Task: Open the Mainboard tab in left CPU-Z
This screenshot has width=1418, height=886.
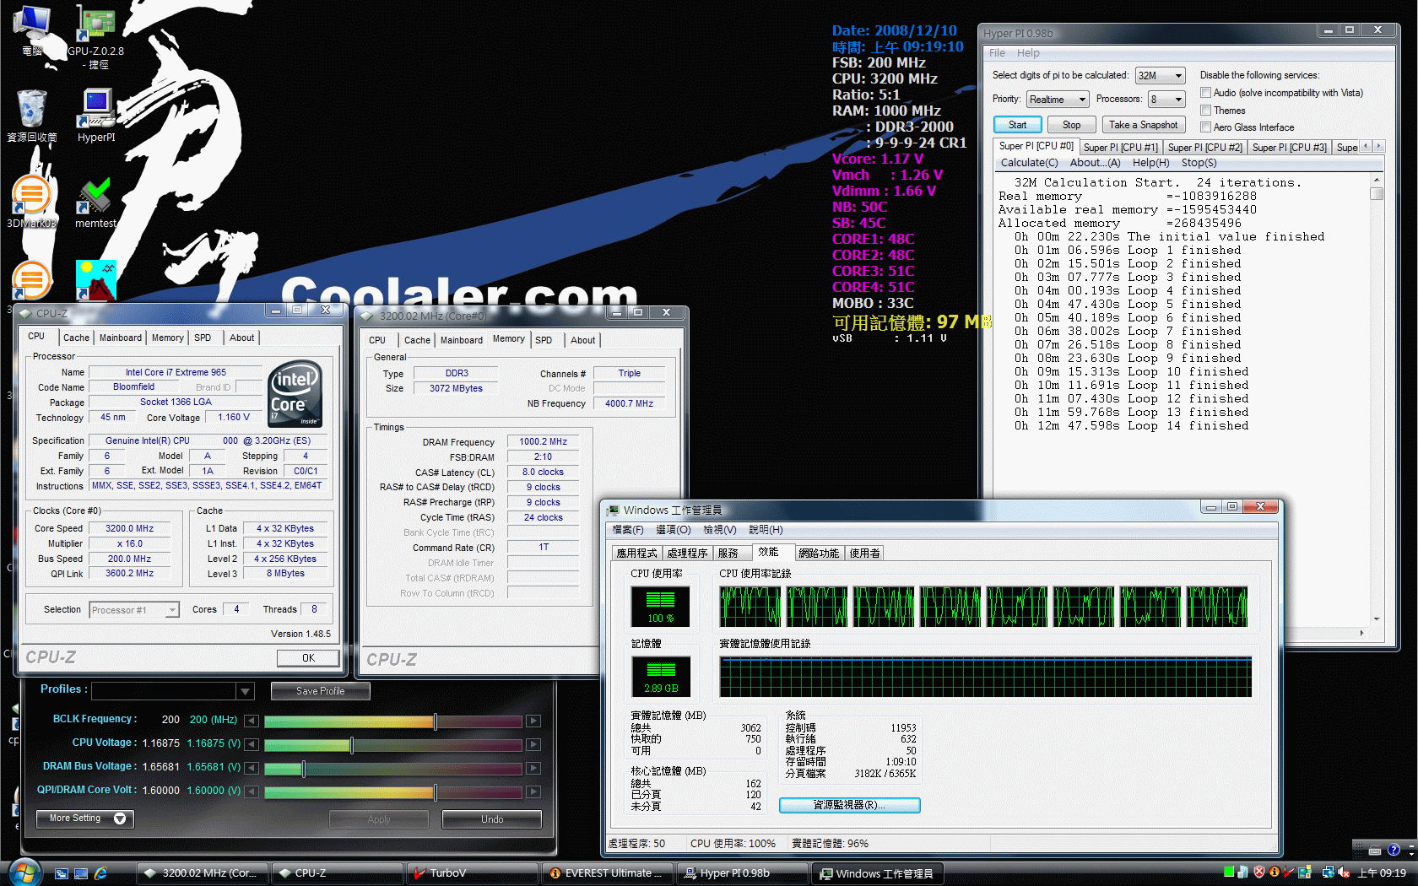Action: [x=121, y=338]
